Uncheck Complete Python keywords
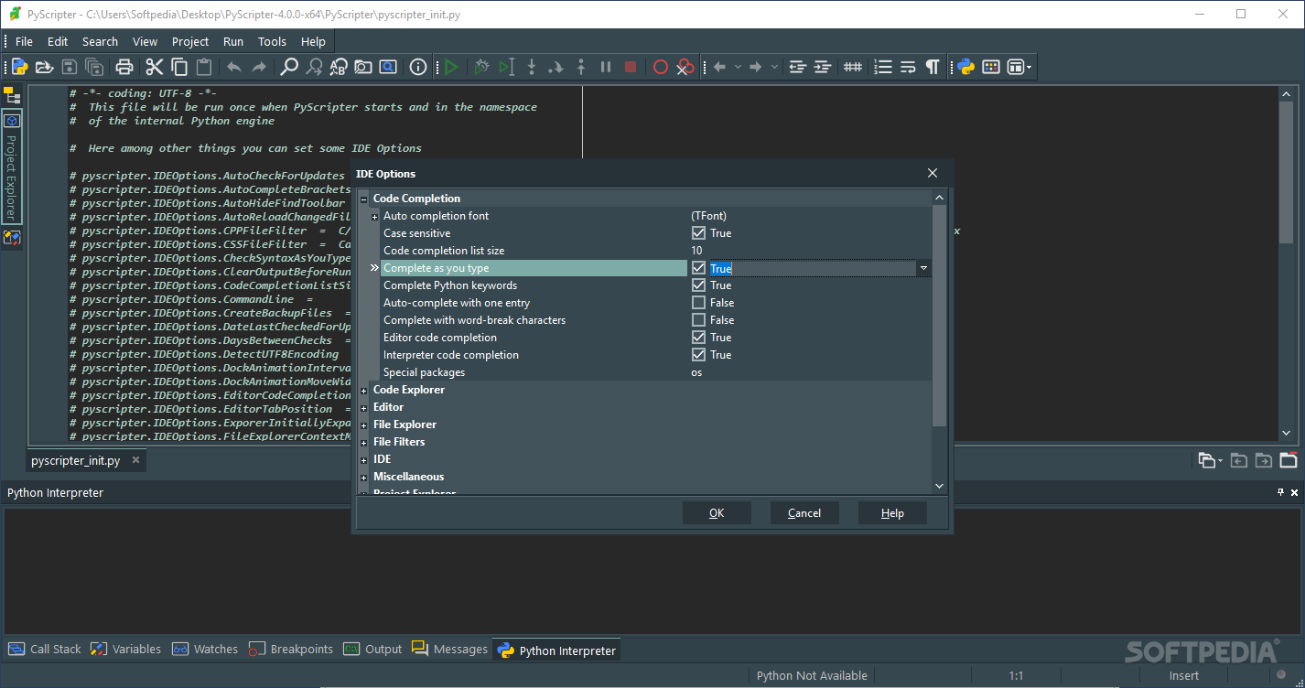The height and width of the screenshot is (688, 1305). tap(699, 285)
